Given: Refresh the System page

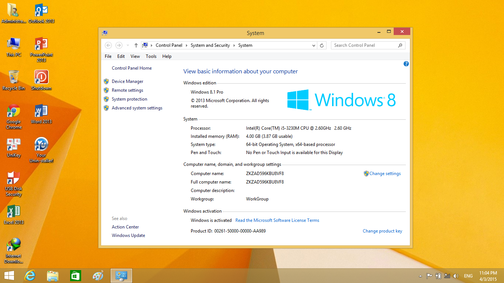Looking at the screenshot, I should [x=322, y=45].
